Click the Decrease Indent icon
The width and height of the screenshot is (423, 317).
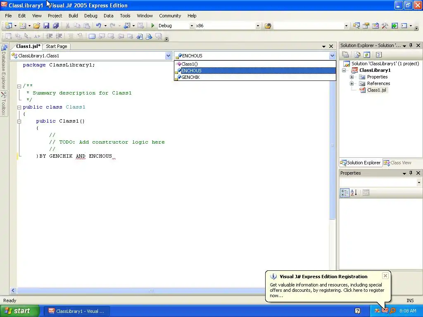click(x=50, y=36)
